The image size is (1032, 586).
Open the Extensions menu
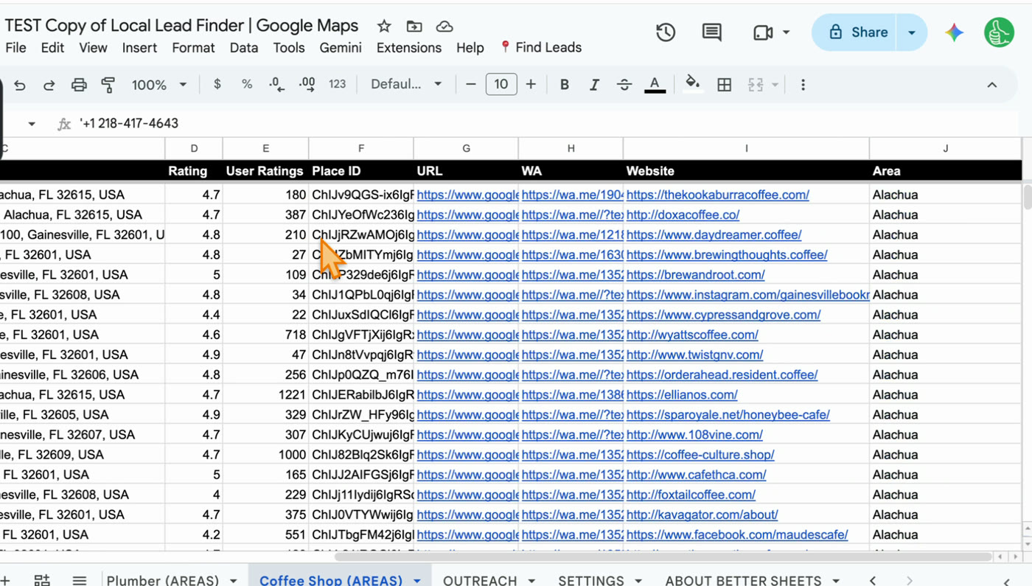click(409, 47)
